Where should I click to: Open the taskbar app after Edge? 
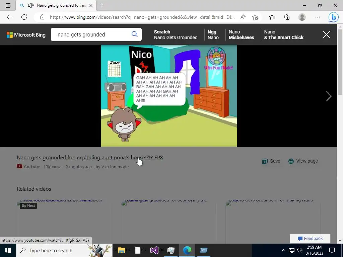click(203, 250)
